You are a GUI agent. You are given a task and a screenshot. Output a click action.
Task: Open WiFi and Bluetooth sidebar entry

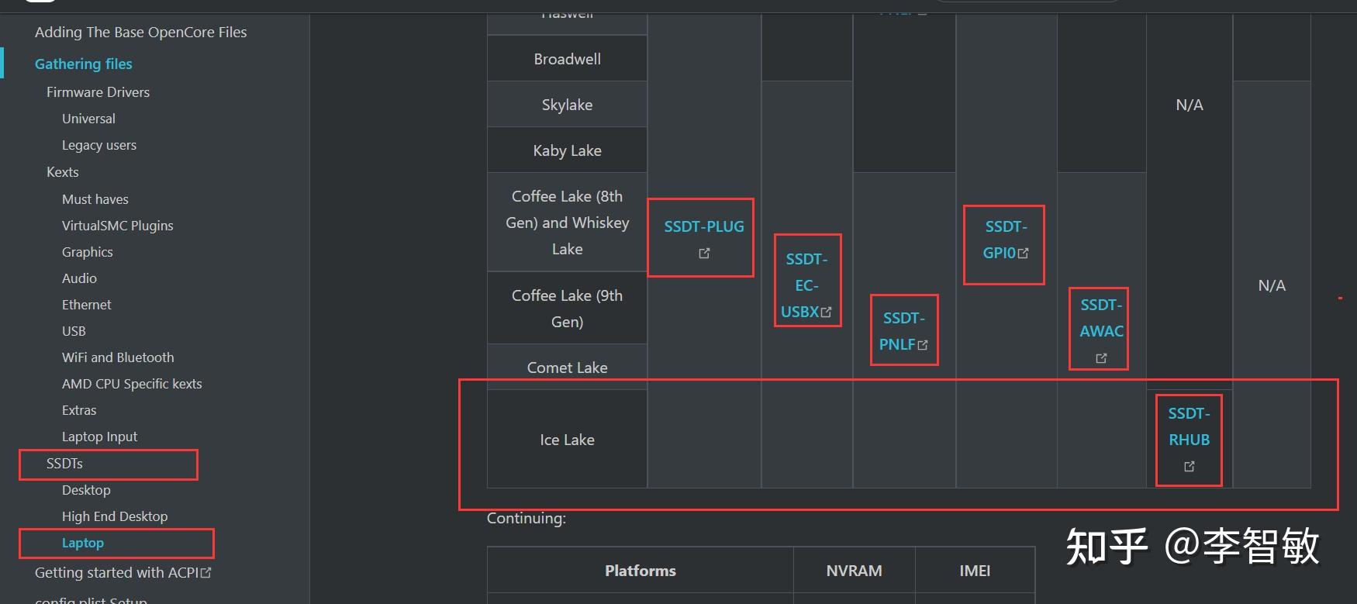(118, 357)
